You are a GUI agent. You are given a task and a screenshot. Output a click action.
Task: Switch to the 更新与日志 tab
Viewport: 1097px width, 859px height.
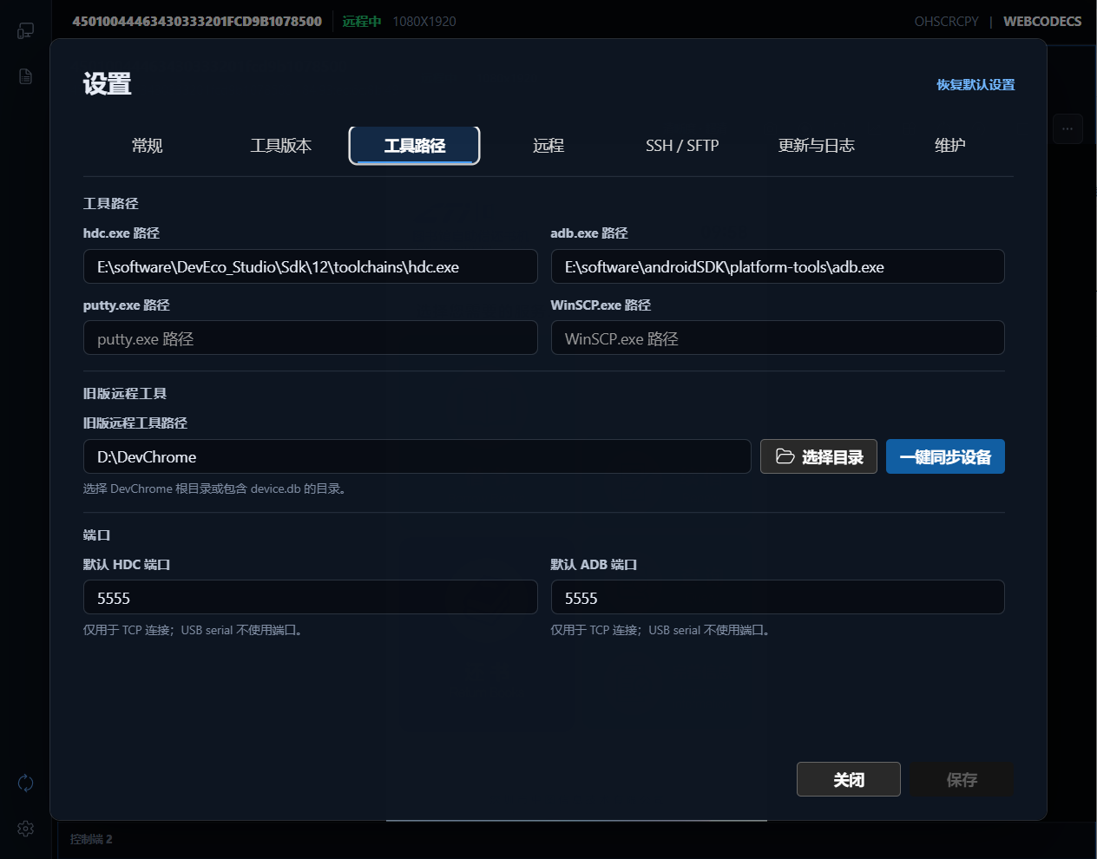pos(817,146)
